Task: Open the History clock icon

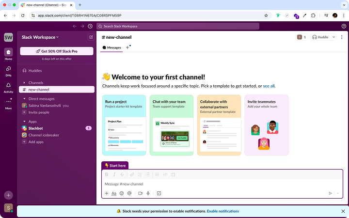Action: pos(90,26)
